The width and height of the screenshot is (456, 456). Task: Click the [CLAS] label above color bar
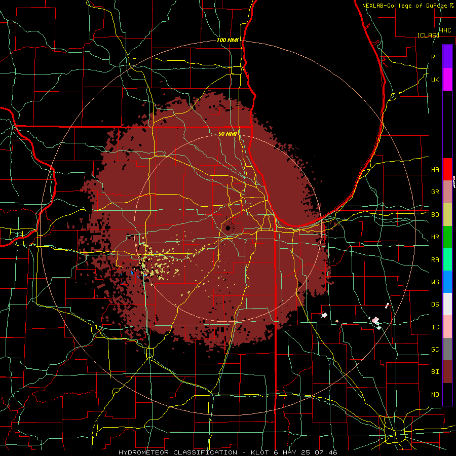tap(428, 35)
